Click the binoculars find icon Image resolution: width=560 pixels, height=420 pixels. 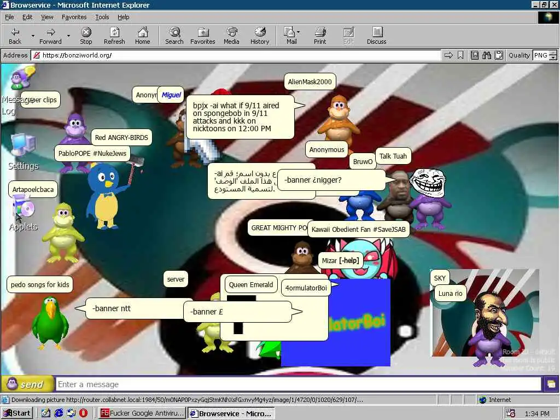click(486, 55)
